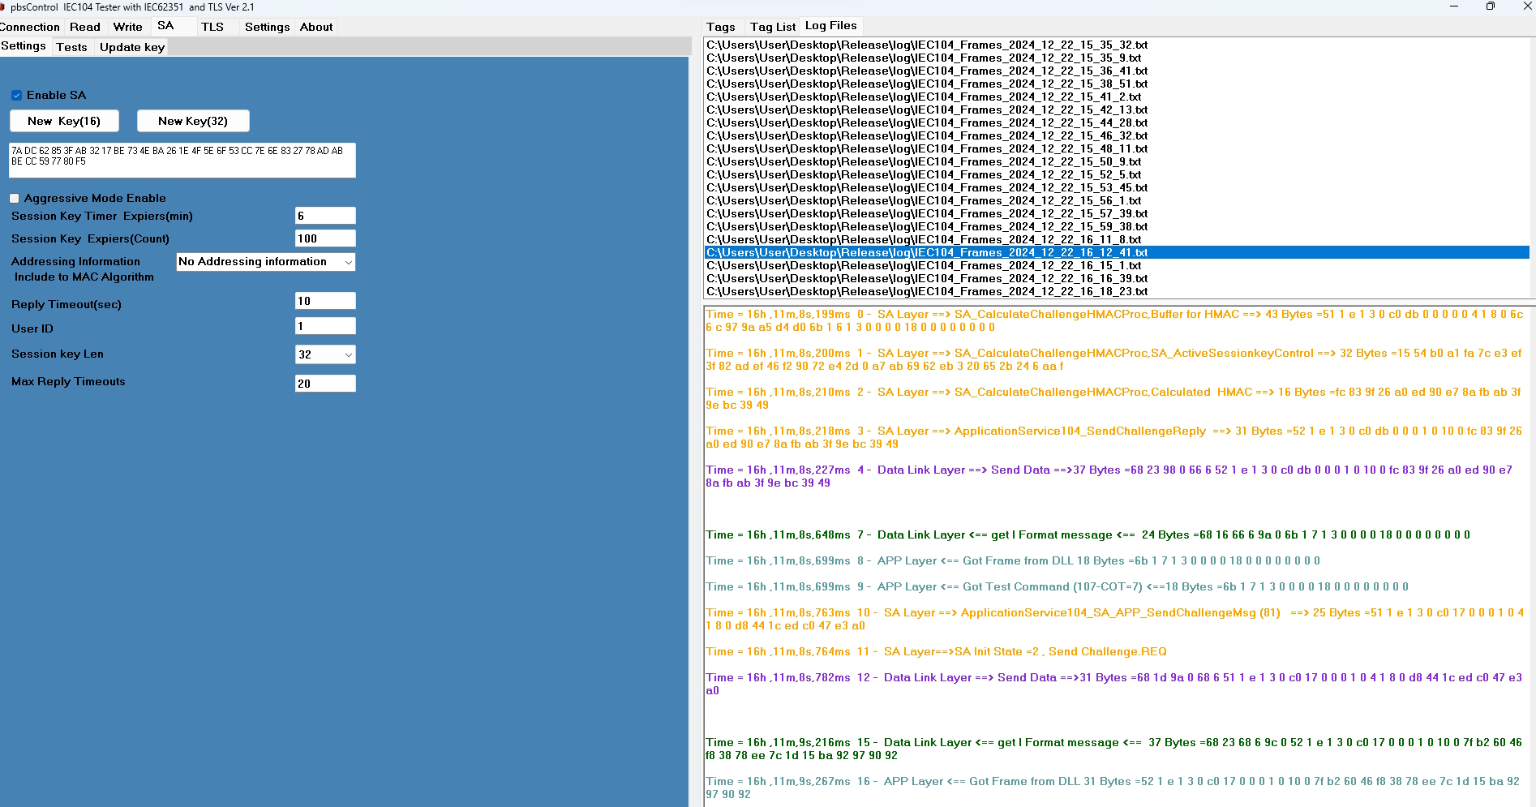Open the Update key tab
The image size is (1536, 807).
(131, 47)
